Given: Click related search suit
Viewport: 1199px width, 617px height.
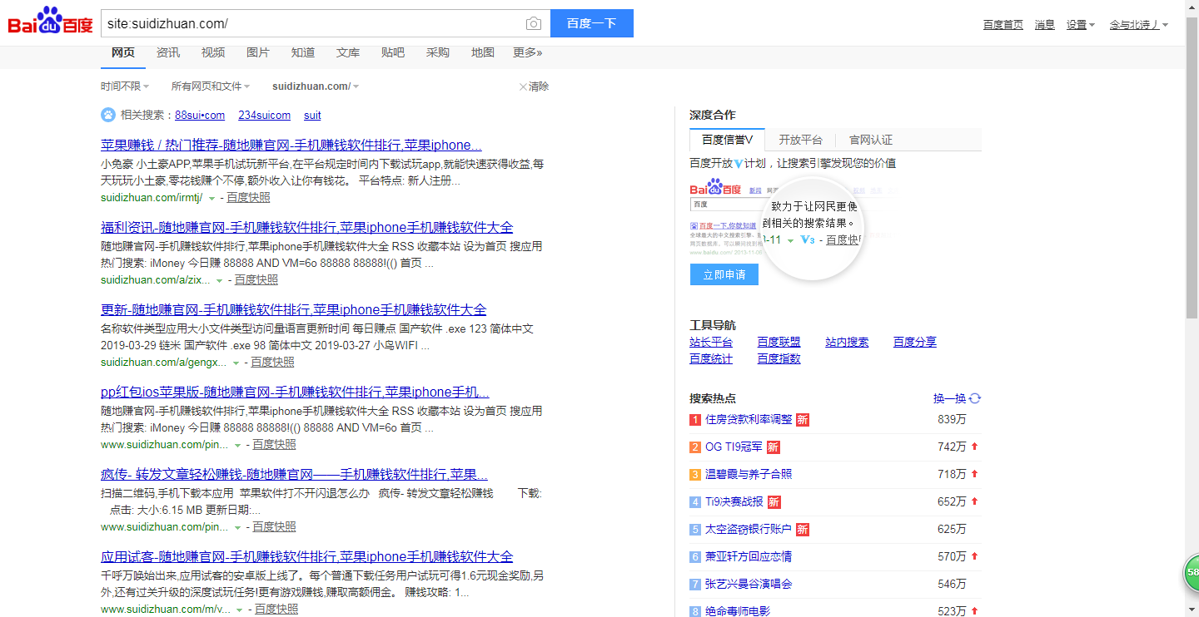Looking at the screenshot, I should click(312, 116).
